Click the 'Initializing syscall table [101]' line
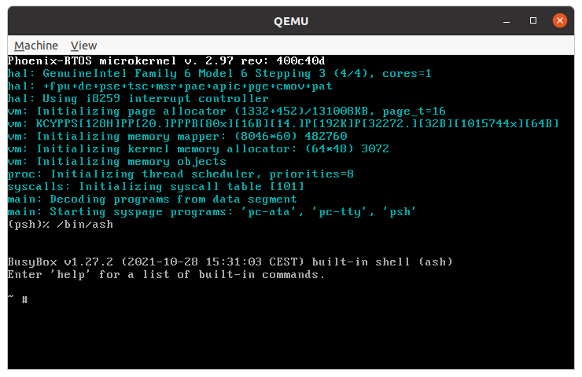The height and width of the screenshot is (377, 582). 156,187
